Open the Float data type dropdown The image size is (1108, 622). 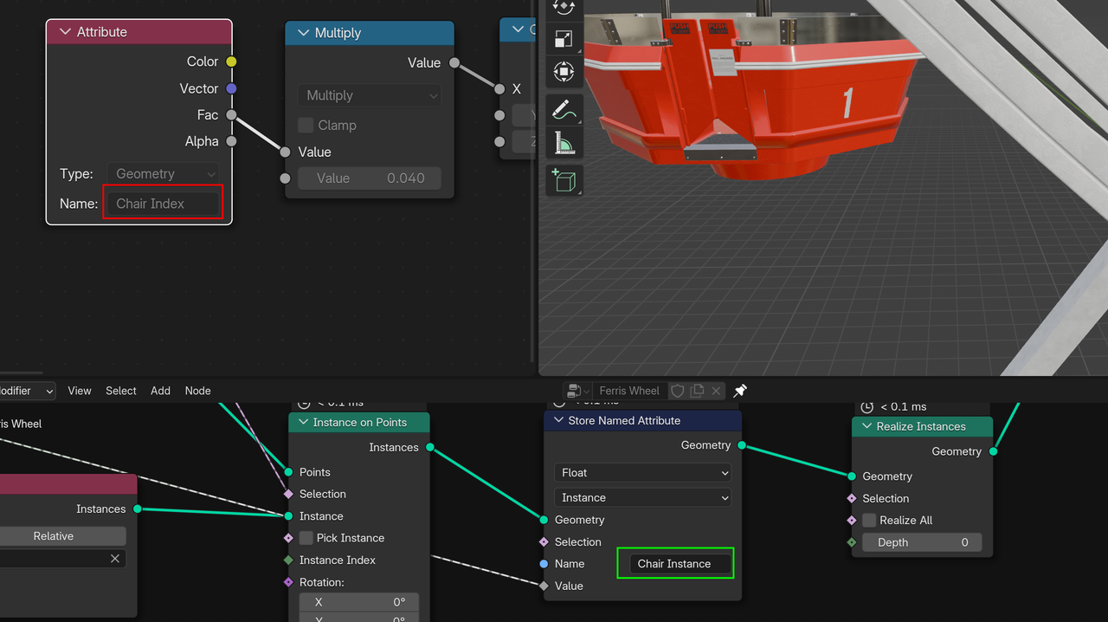(x=642, y=473)
